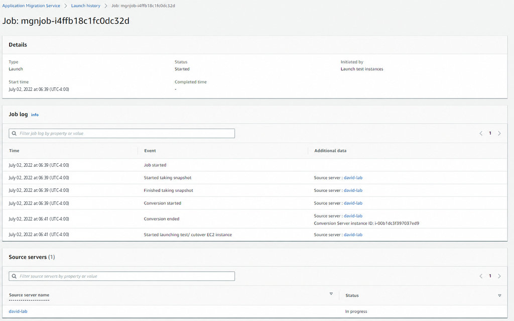Select the 'In progress' status of david-lab
Screen dimensions: 514x321
tap(356, 311)
